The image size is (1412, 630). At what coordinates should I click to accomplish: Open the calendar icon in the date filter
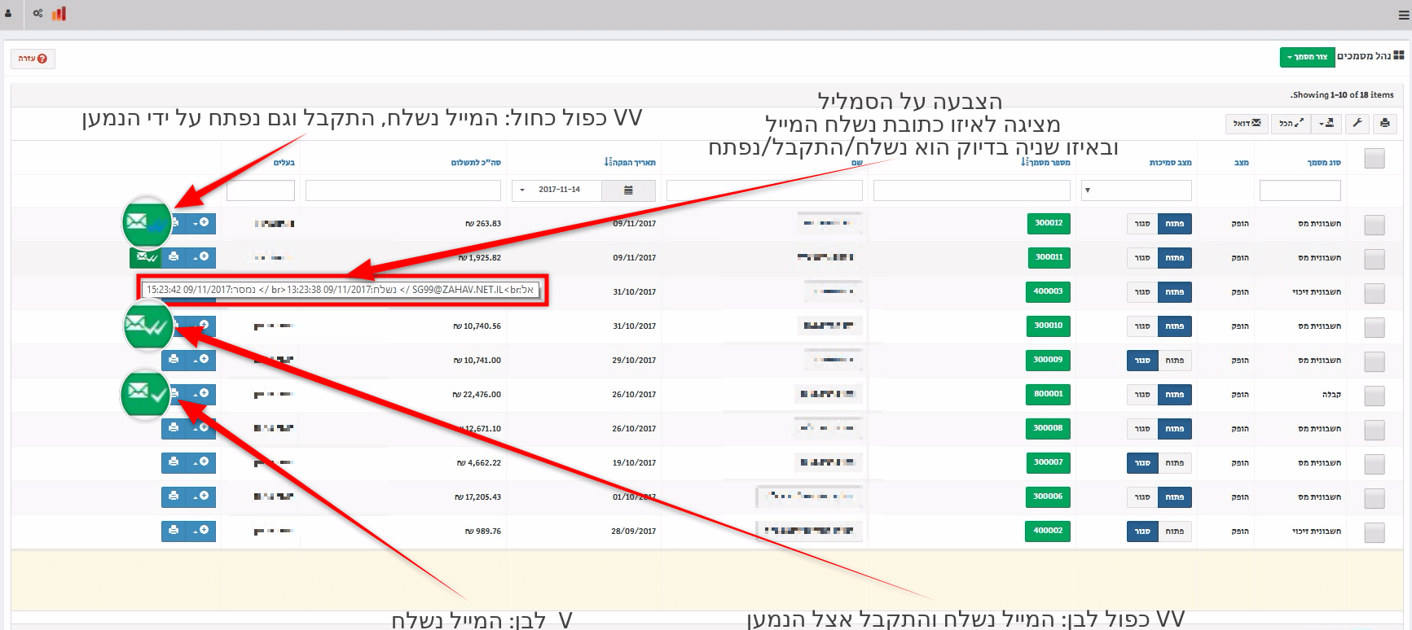pyautogui.click(x=628, y=190)
